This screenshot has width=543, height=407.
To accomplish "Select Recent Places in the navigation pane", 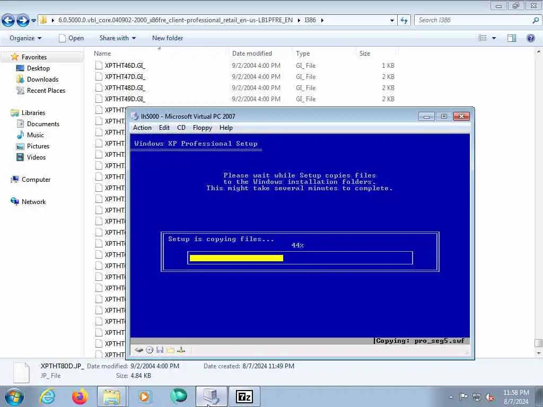I will click(46, 90).
